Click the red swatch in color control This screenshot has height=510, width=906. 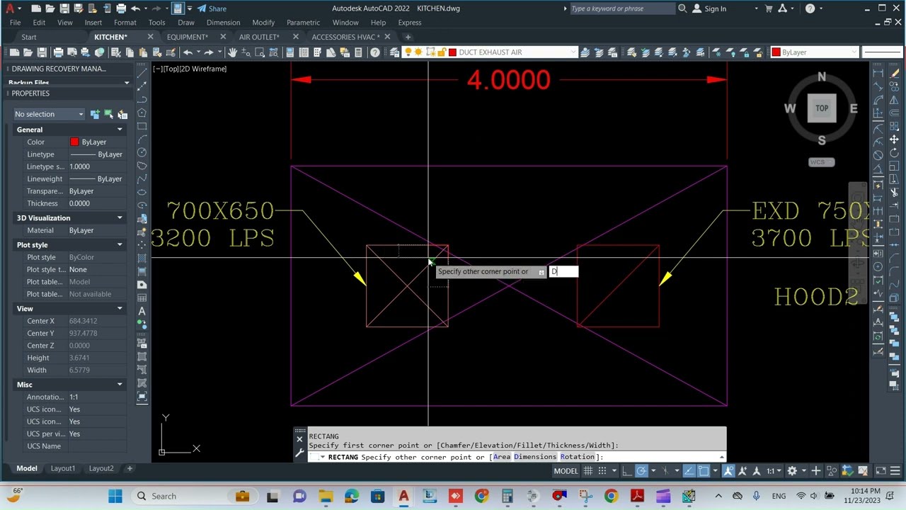point(776,52)
